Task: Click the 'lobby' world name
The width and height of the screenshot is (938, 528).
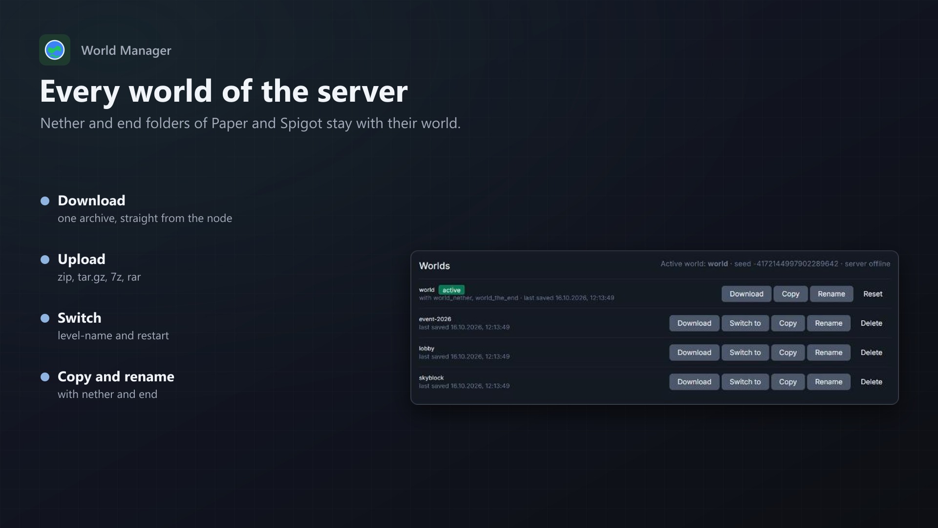Action: coord(426,348)
